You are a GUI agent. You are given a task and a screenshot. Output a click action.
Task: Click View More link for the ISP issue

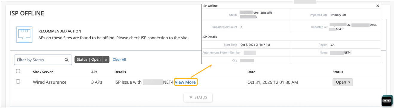pyautogui.click(x=185, y=82)
